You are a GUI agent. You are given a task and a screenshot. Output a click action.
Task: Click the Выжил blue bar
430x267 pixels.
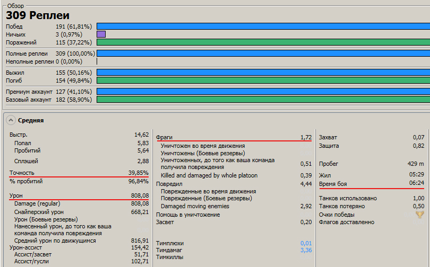(263, 73)
